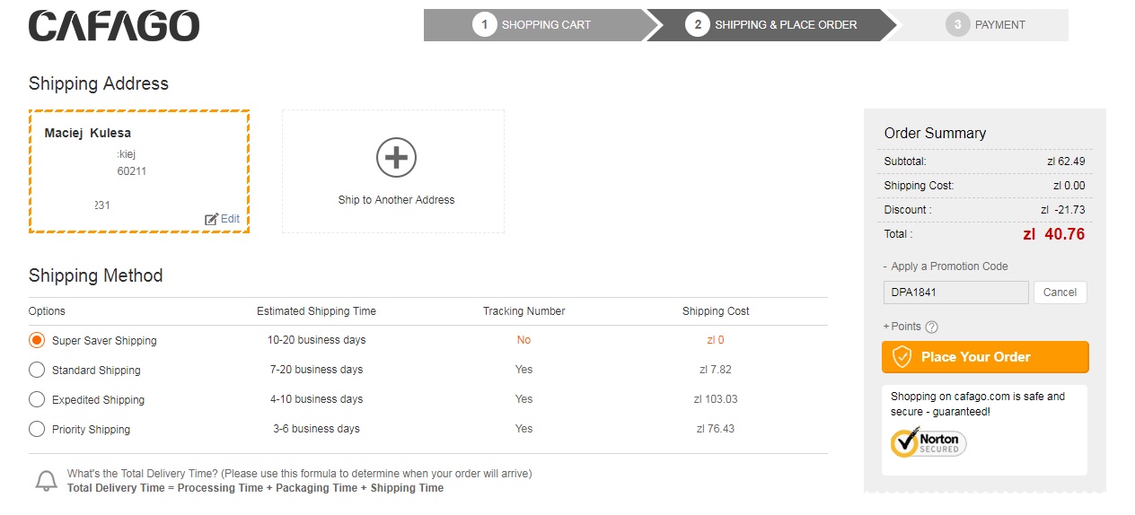
Task: Click the plus icon for another address
Action: (x=396, y=159)
